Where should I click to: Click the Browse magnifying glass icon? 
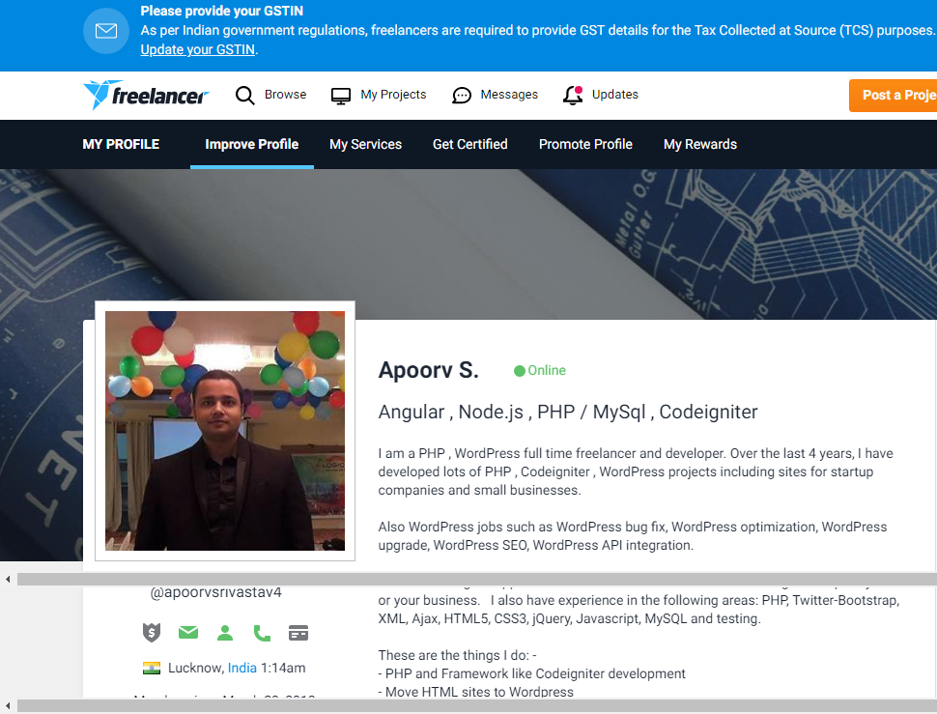point(245,95)
